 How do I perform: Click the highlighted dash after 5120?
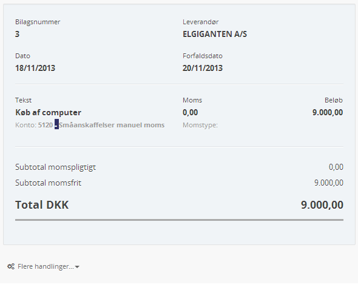point(56,124)
